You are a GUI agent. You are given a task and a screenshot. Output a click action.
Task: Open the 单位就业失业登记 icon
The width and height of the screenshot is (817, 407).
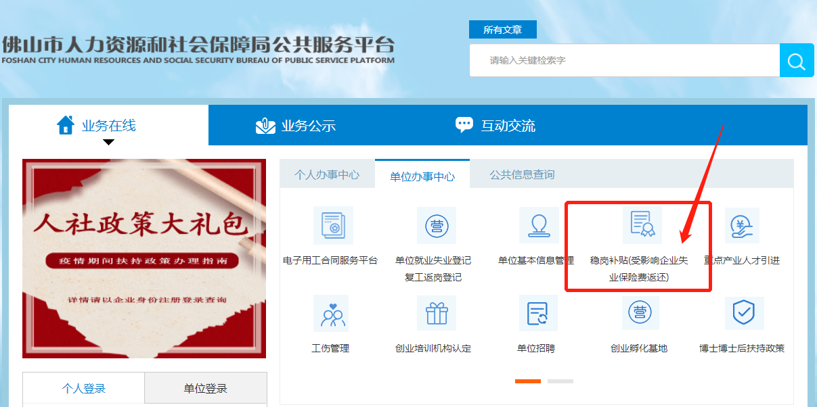[437, 225]
